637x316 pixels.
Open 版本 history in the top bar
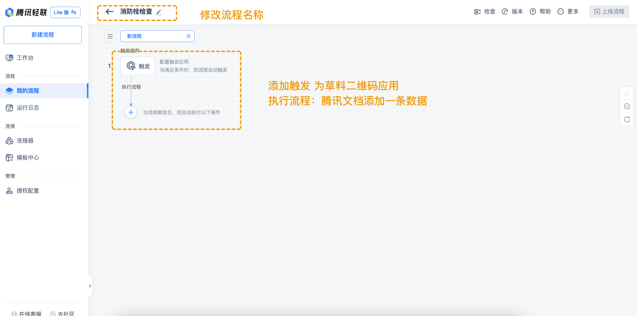512,12
